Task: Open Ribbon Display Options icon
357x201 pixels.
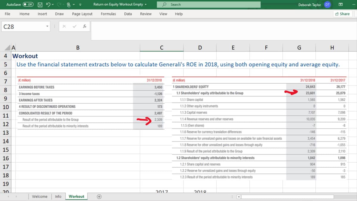Action: (x=341, y=4)
